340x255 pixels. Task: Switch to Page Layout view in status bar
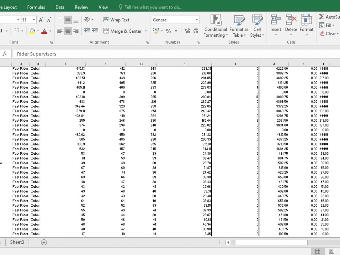coord(331,251)
